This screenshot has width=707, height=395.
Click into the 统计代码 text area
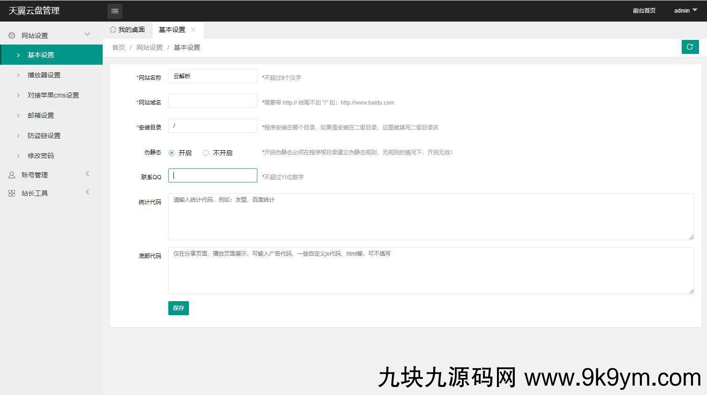431,217
